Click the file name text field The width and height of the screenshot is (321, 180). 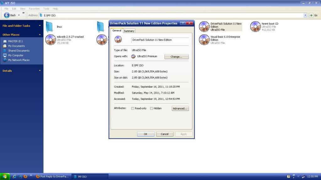pos(160,40)
